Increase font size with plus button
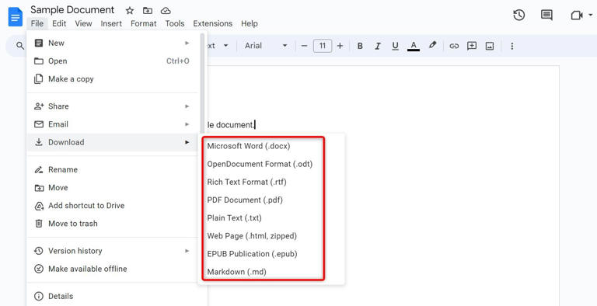 (x=340, y=46)
